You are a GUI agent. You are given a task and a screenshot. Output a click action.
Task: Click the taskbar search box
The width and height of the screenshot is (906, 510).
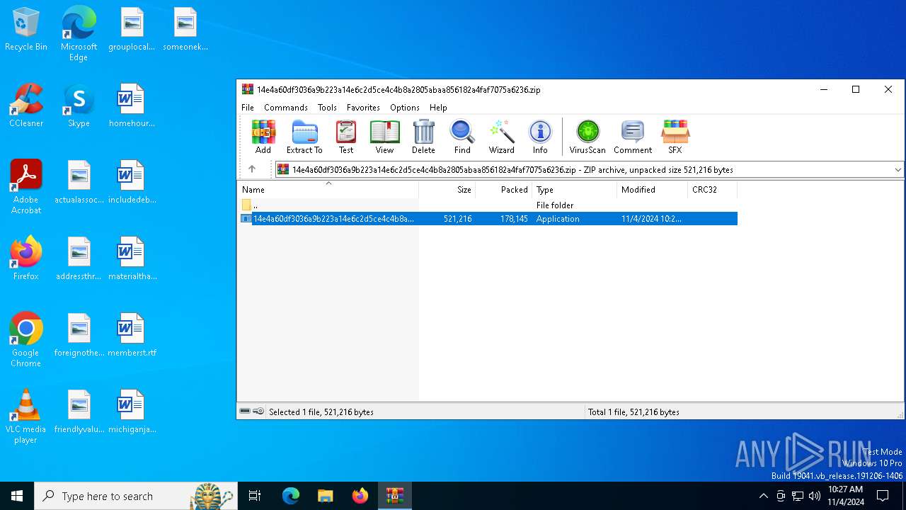click(136, 496)
